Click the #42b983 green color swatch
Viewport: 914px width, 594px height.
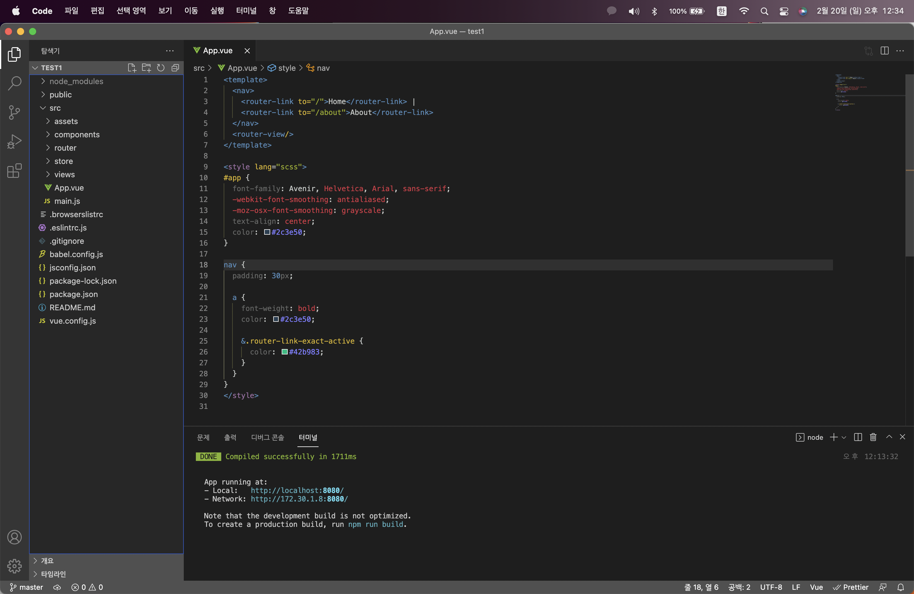click(285, 352)
